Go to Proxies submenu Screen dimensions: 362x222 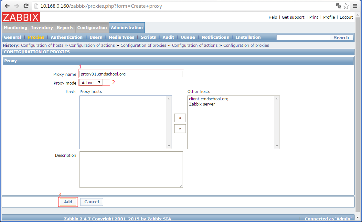[x=36, y=37]
